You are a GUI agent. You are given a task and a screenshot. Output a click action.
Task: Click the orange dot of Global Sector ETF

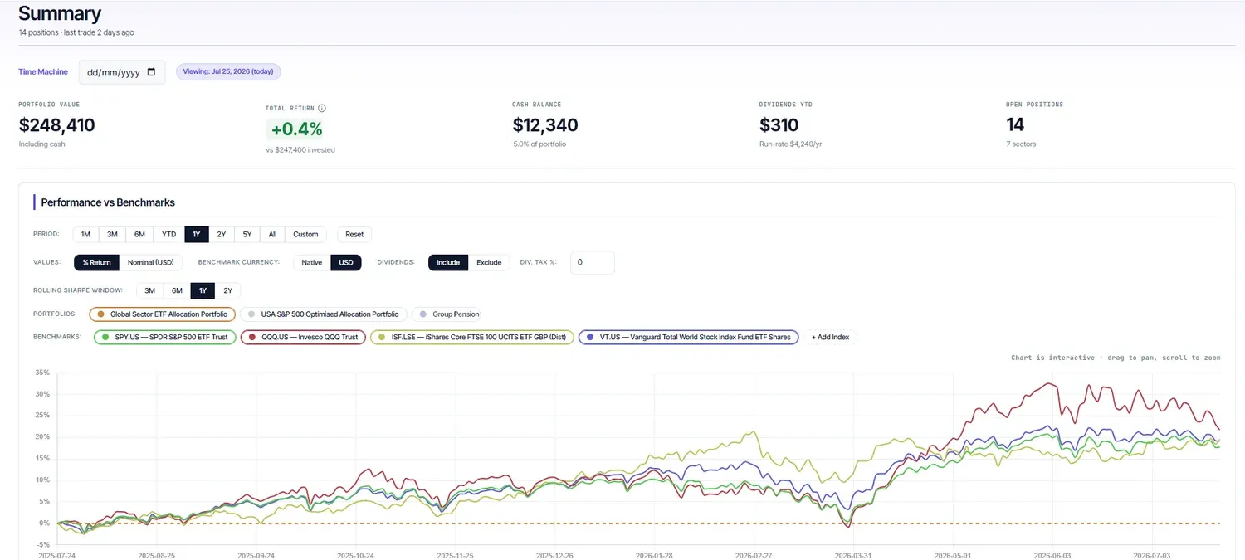tap(100, 314)
